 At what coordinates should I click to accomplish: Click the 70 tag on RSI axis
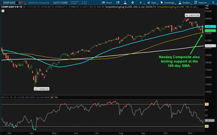point(207,104)
